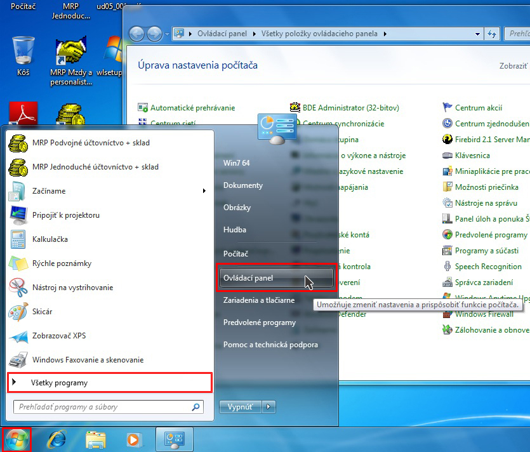Viewport: 530px width, 452px height.
Task: Click the refresh icon beside address bar
Action: tap(492, 34)
